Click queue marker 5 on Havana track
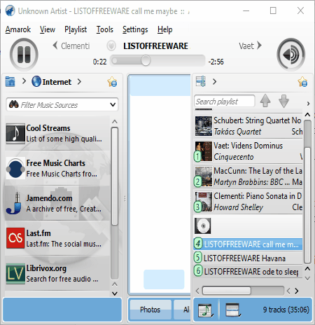315x325 pixels. (197, 258)
